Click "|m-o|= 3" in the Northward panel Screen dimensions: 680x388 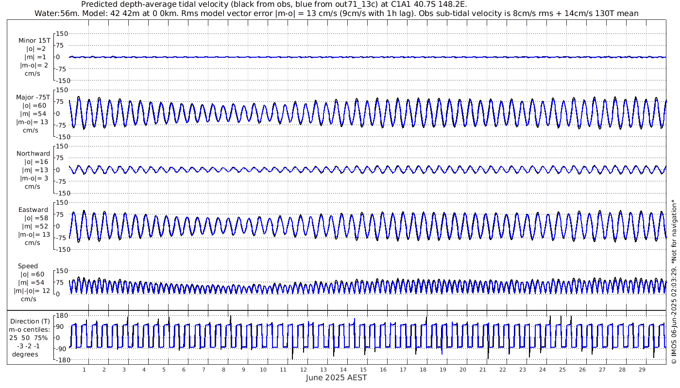(34, 178)
